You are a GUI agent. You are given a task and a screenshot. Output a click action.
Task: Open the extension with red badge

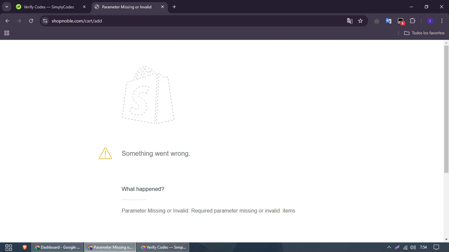[401, 21]
